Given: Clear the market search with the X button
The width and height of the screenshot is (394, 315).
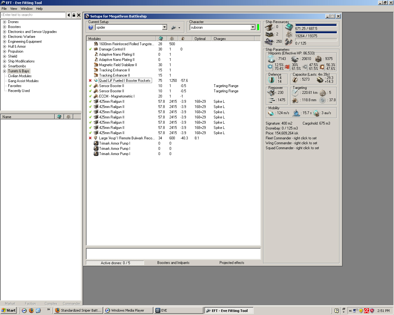Looking at the screenshot, I should [x=79, y=15].
